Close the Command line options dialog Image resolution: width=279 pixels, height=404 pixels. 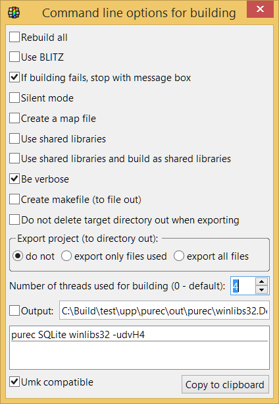pos(260,9)
